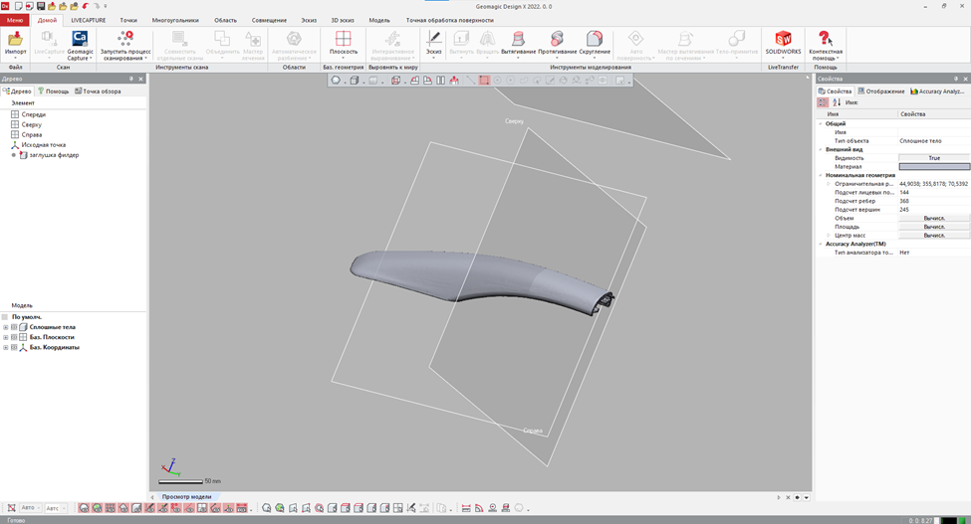The image size is (971, 524).
Task: Toggle the По умолч. checkbox
Action: tap(6, 317)
